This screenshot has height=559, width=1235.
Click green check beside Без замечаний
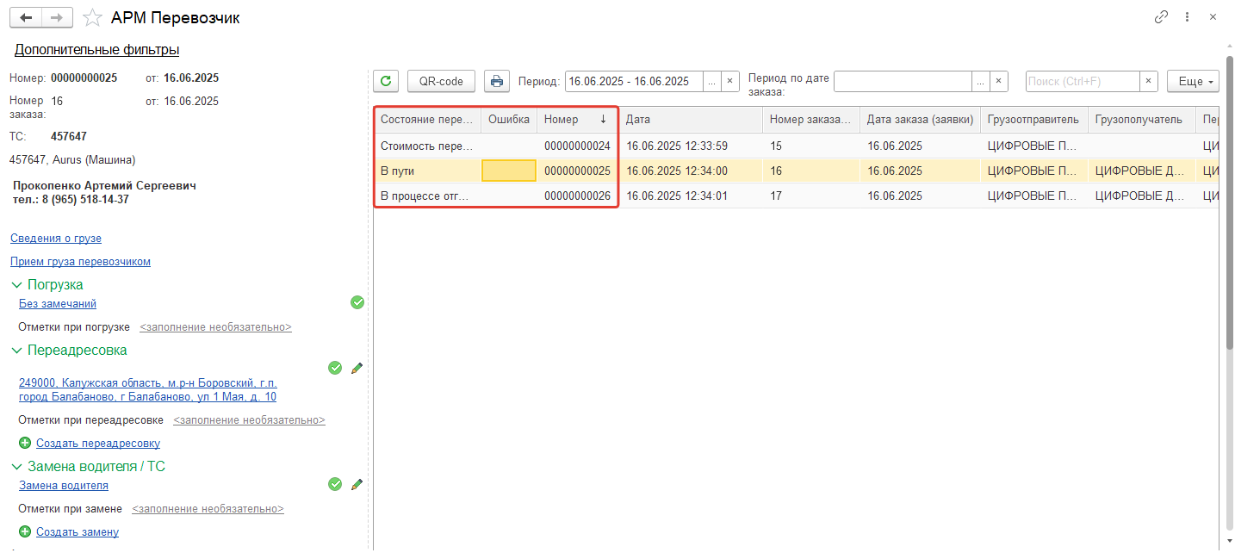coord(357,302)
